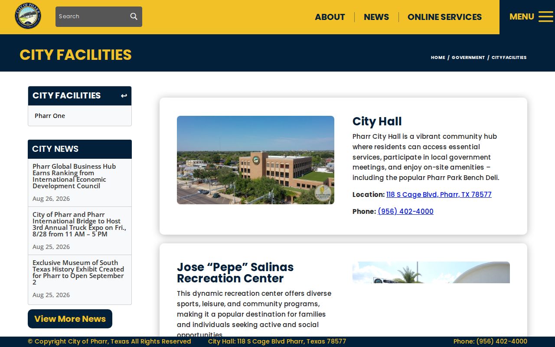The width and height of the screenshot is (555, 347).
Task: Click the Jose "Pepe" Salinas Recreation Center heading
Action: [x=235, y=272]
